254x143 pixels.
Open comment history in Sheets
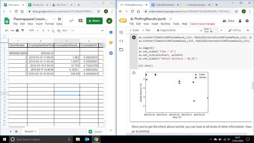pyautogui.click(x=80, y=21)
